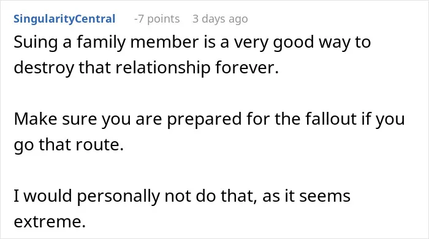
Task: Click the word 'Suing' in the comment
Action: tap(36, 43)
